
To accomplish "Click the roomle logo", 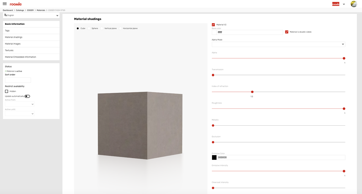I will click(15, 4).
